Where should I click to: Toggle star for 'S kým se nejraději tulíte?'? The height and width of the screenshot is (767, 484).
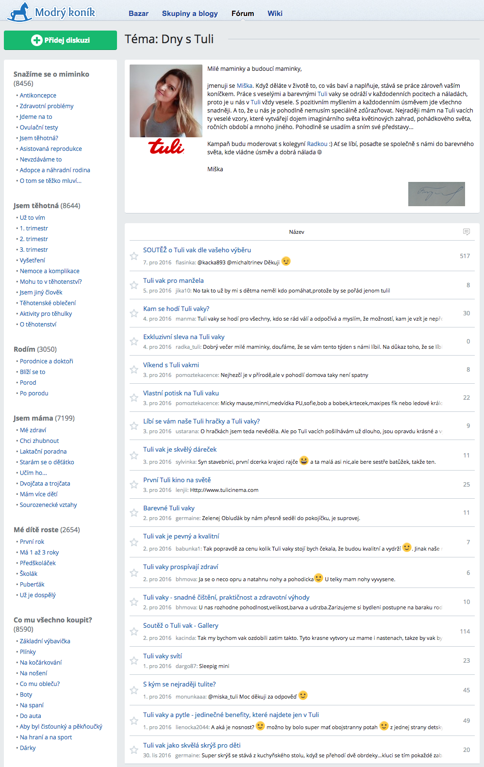coord(134,690)
